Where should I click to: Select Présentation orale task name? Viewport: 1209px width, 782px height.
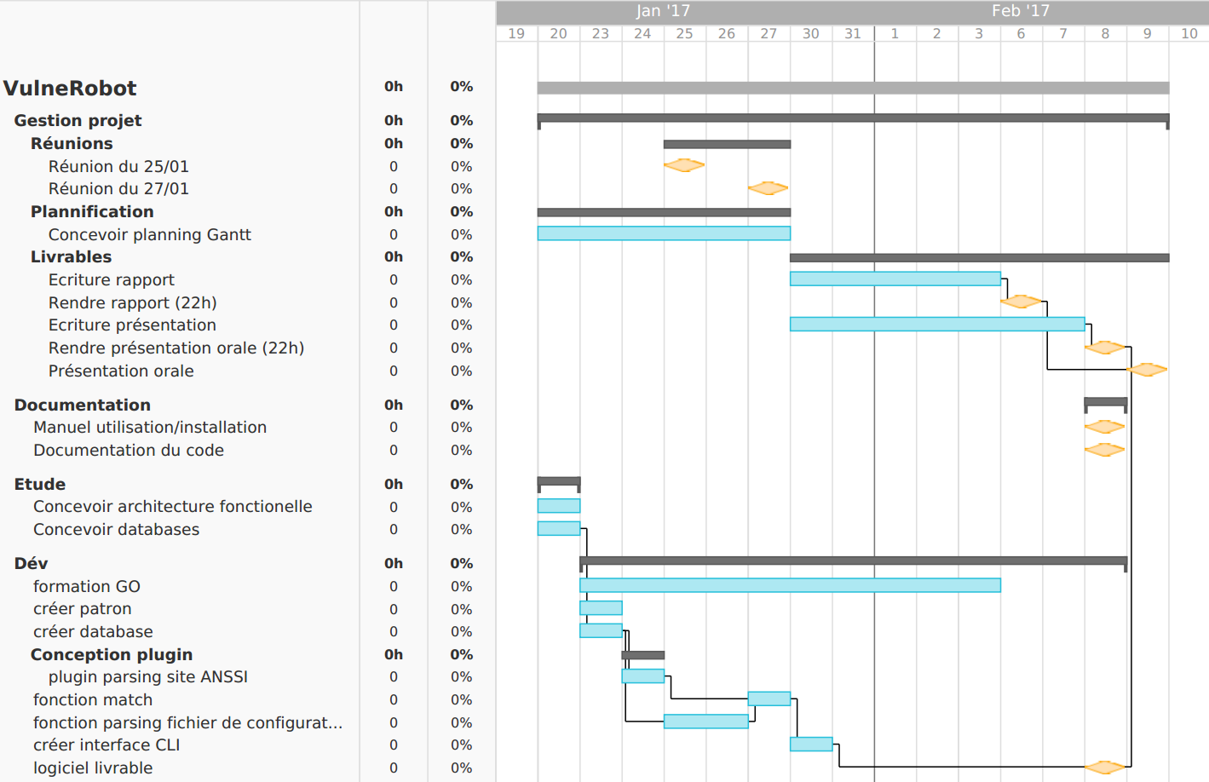(x=121, y=371)
